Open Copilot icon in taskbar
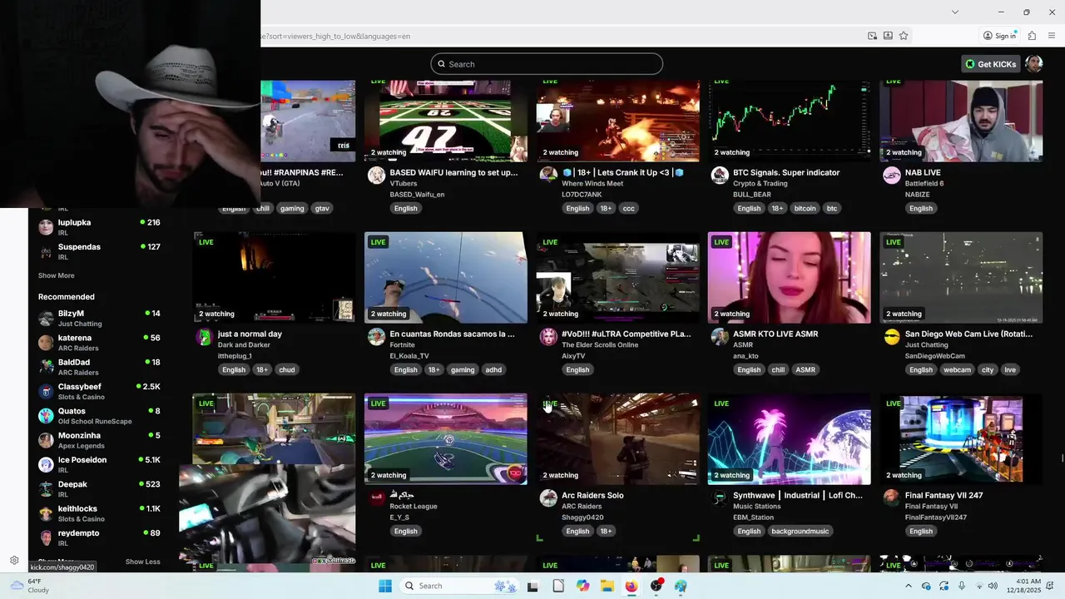Viewport: 1065px width, 599px height. 582,586
